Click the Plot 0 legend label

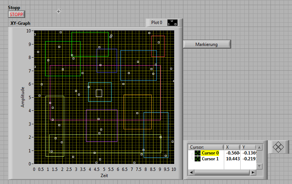click(156, 23)
